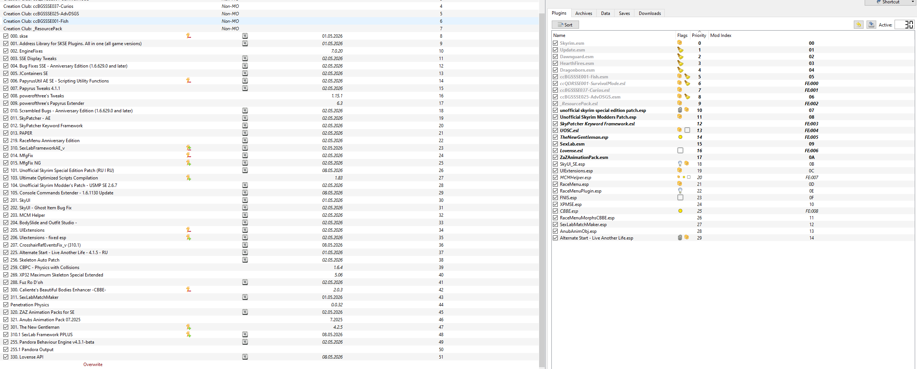Screen dimensions: 917x369
Task: Go to the Downloads tab
Action: (650, 13)
